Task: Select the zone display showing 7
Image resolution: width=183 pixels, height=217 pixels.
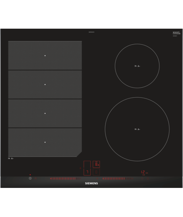Action: pyautogui.click(x=87, y=172)
